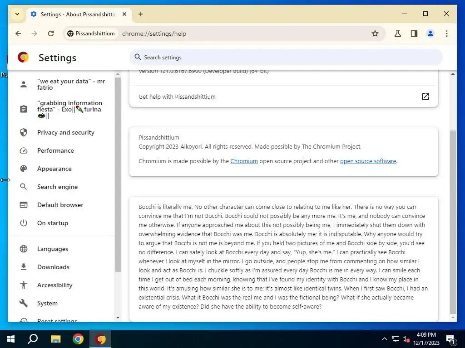This screenshot has width=465, height=348.
Task: Click the wrench System icon
Action: [x=24, y=303]
